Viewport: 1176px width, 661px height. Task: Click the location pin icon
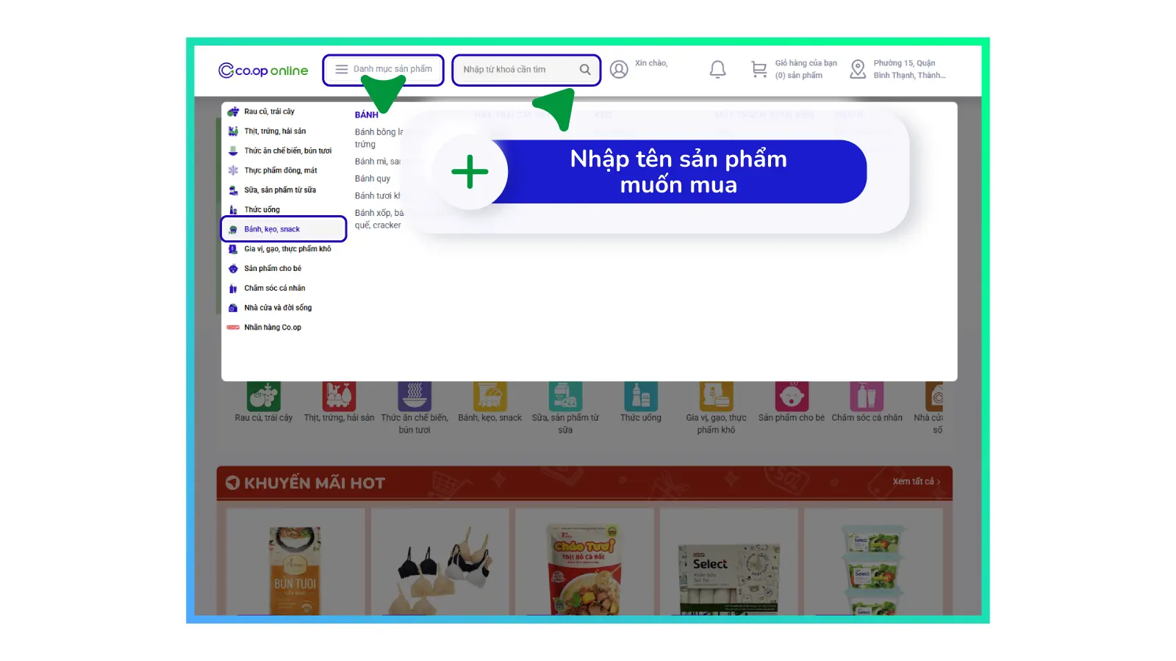tap(857, 69)
